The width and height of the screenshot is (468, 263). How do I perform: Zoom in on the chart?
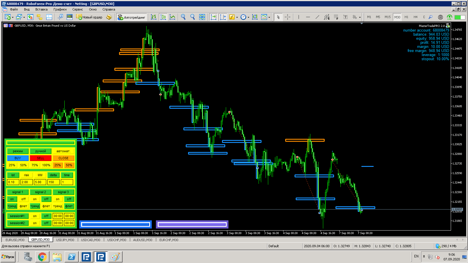(183, 17)
